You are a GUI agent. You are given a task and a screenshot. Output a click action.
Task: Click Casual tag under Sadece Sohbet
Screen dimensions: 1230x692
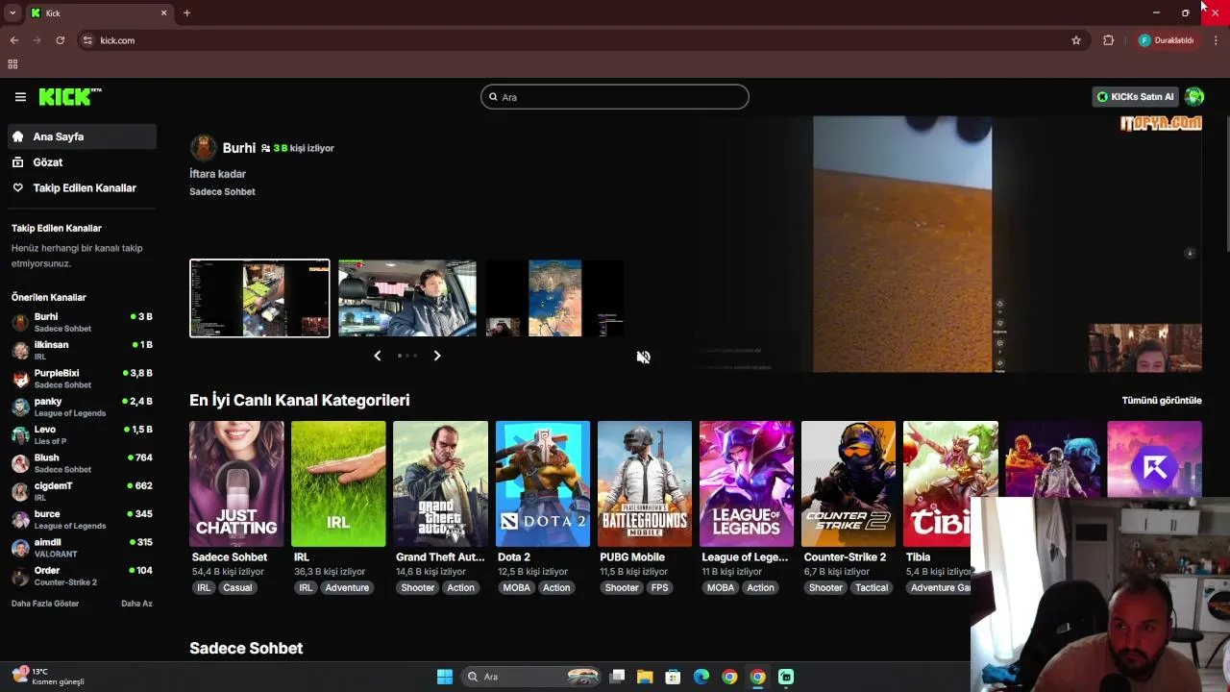pos(237,588)
